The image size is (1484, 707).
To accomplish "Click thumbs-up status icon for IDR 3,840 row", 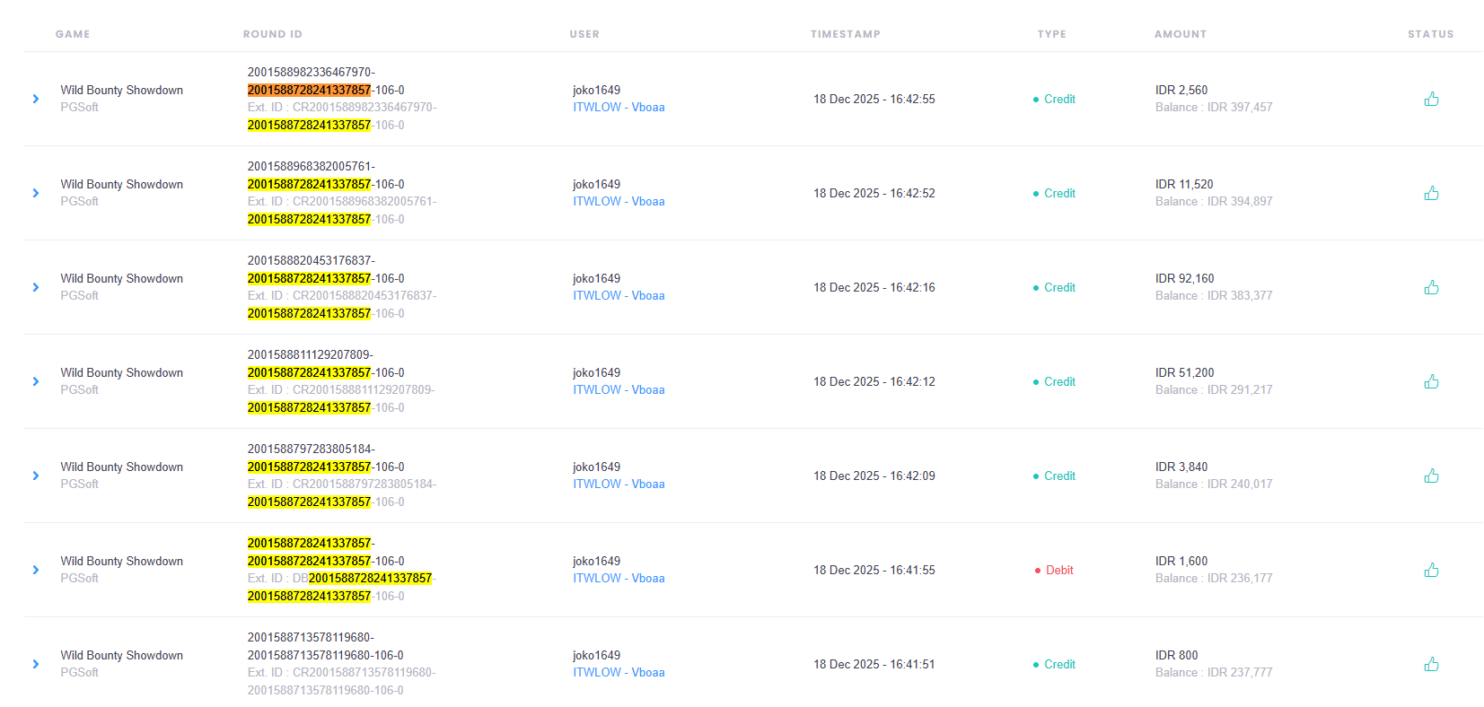I will [x=1431, y=476].
